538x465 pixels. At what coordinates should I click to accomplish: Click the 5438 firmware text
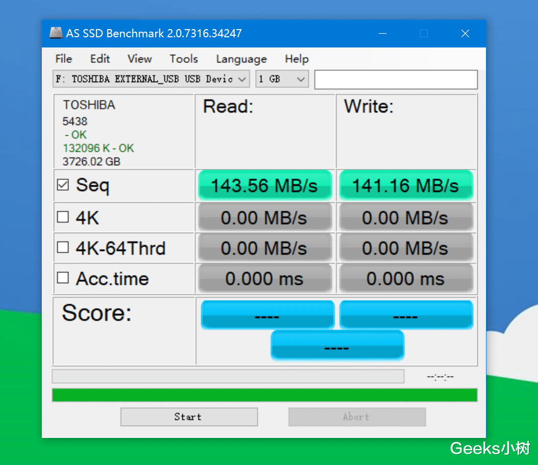75,121
